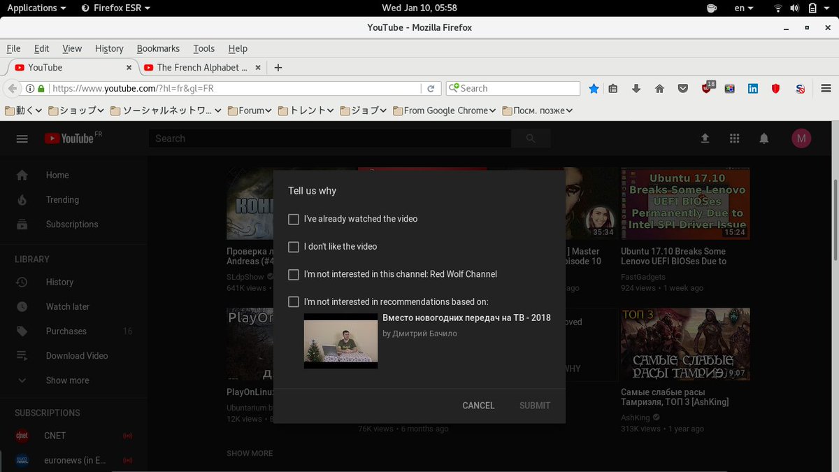Screen dimensions: 839x472
Task: Check not interested in recommendations based on
Action: coord(294,302)
